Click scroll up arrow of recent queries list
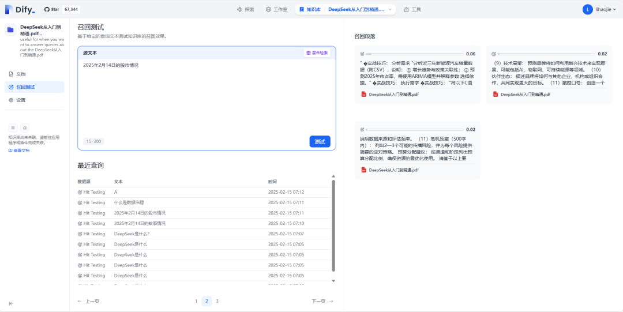 (333, 176)
